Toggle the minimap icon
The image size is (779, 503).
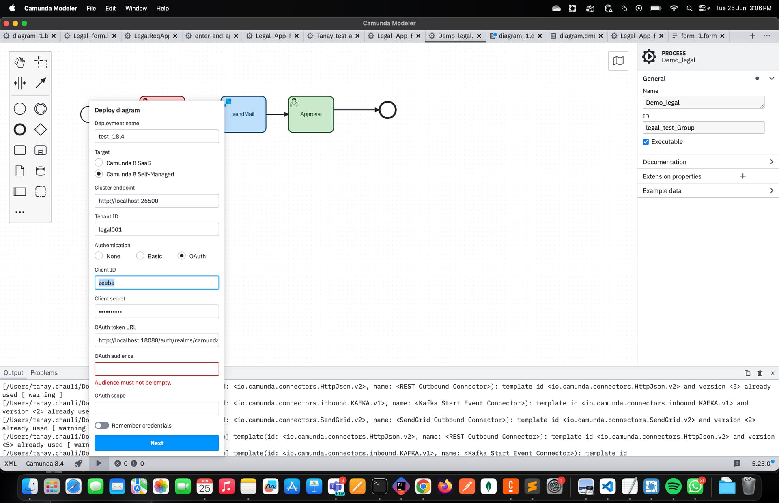click(x=618, y=61)
